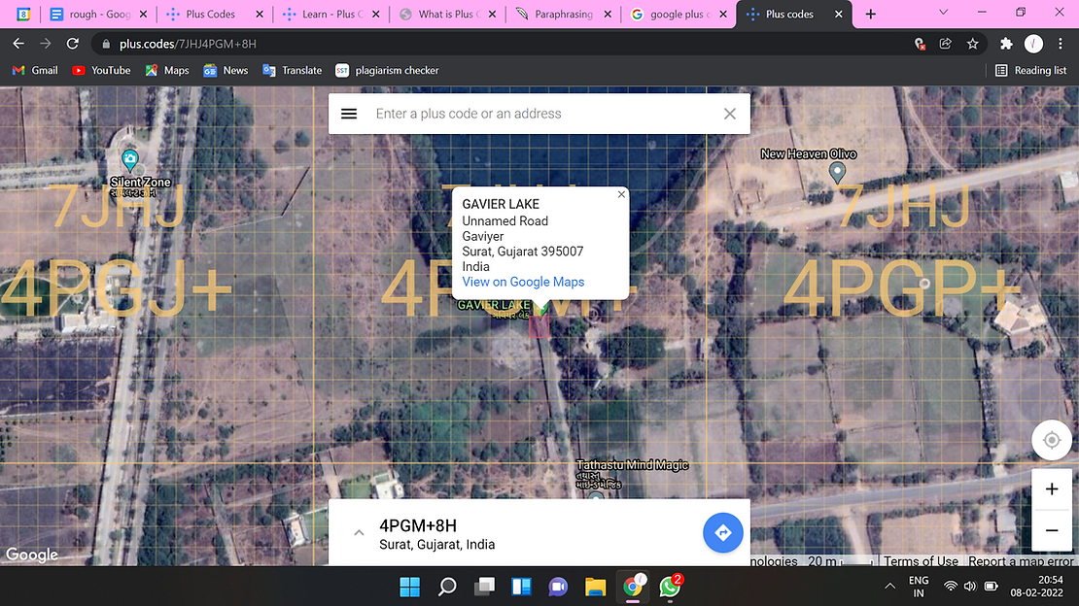
Task: Open the Chrome tab search dropdown
Action: click(944, 14)
